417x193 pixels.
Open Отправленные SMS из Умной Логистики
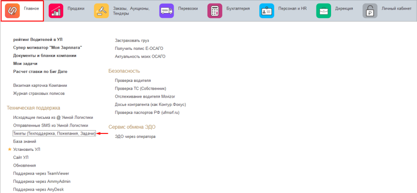click(x=50, y=125)
